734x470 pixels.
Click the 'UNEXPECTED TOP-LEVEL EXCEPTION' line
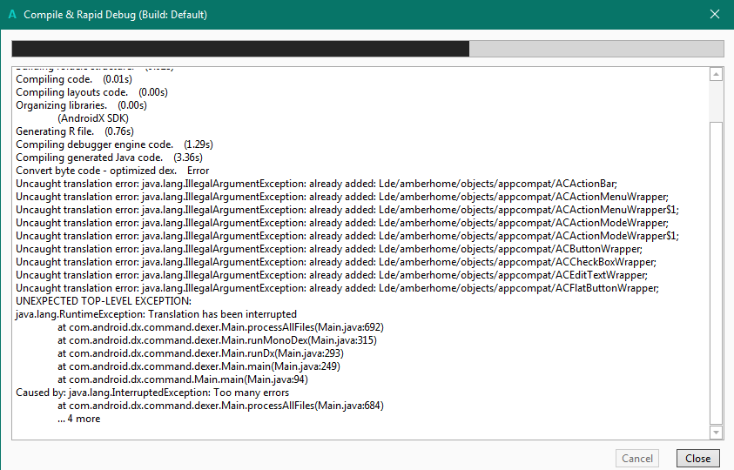tap(103, 301)
